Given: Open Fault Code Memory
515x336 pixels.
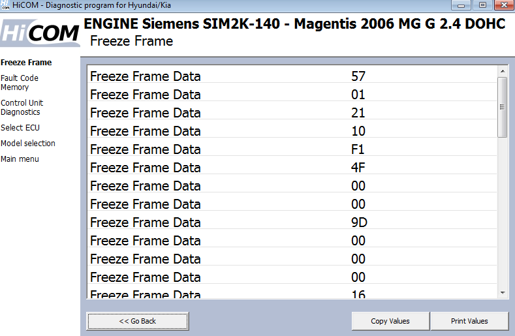Looking at the screenshot, I should (x=20, y=83).
